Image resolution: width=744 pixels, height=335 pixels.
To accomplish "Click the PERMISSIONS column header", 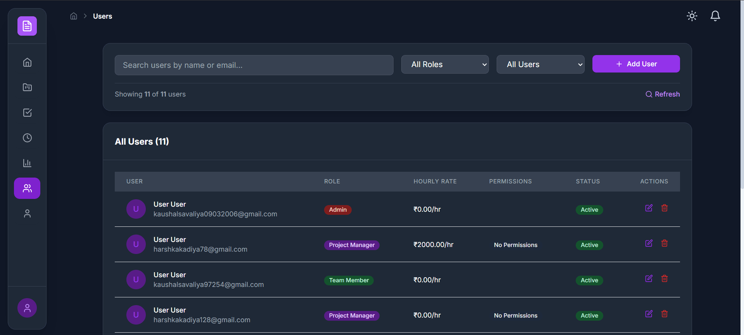I will click(x=510, y=181).
